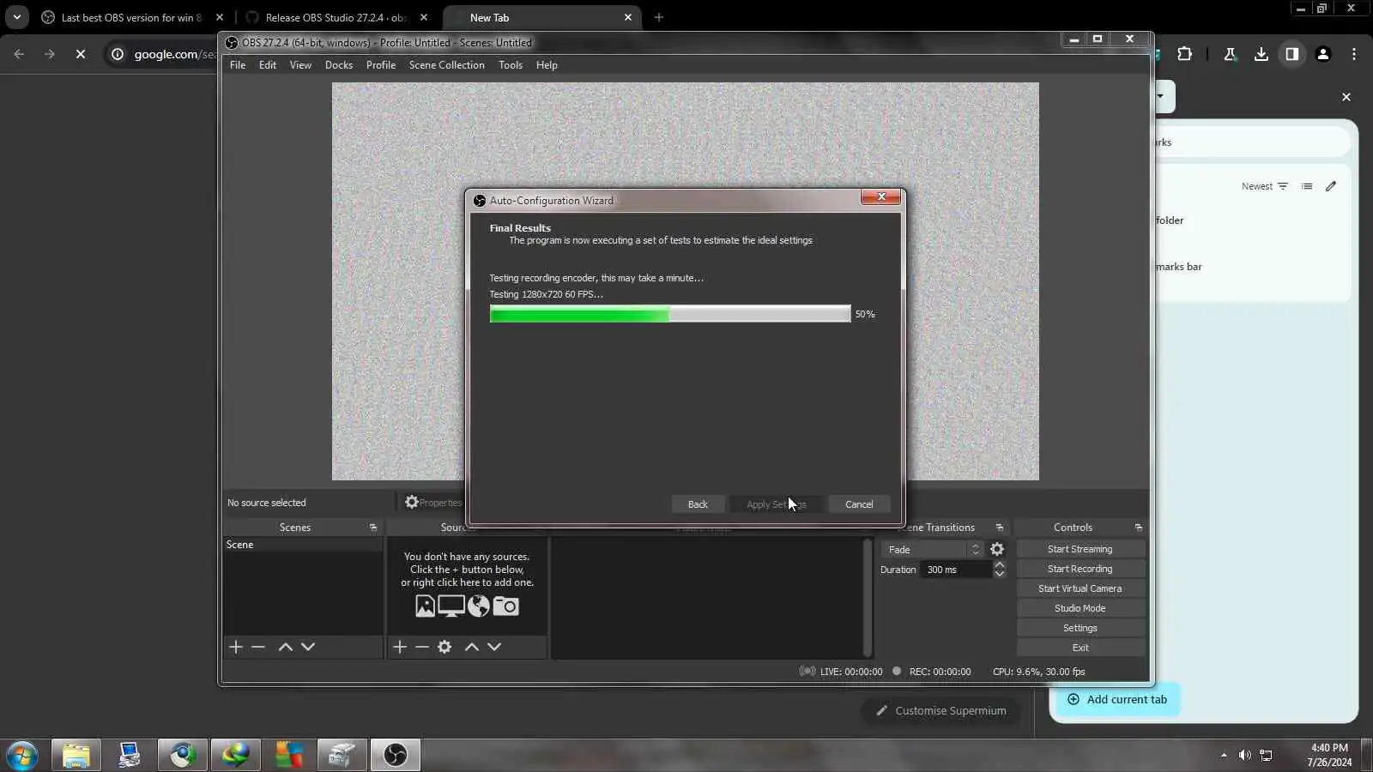The width and height of the screenshot is (1373, 772).
Task: Open the OBS Help menu
Action: (547, 65)
